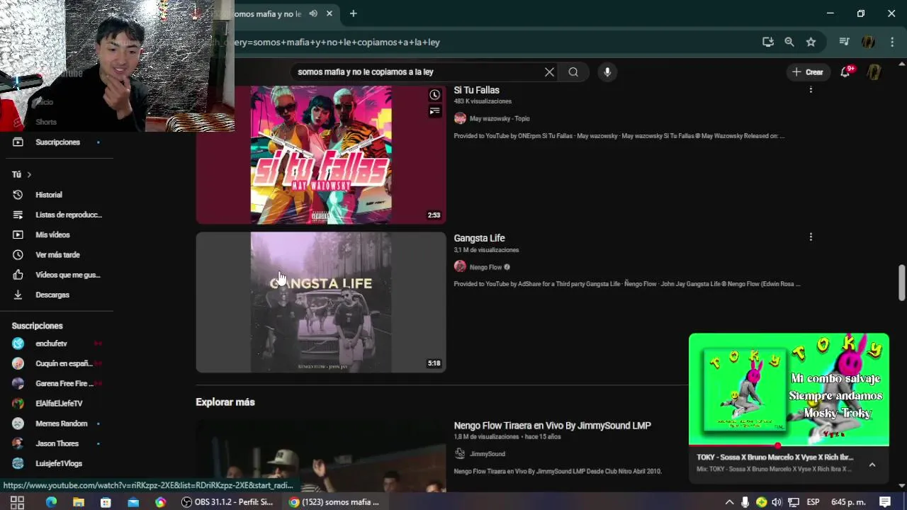Screen dimensions: 907x510
Task: Visit the JimmySound channel
Action: click(x=487, y=454)
